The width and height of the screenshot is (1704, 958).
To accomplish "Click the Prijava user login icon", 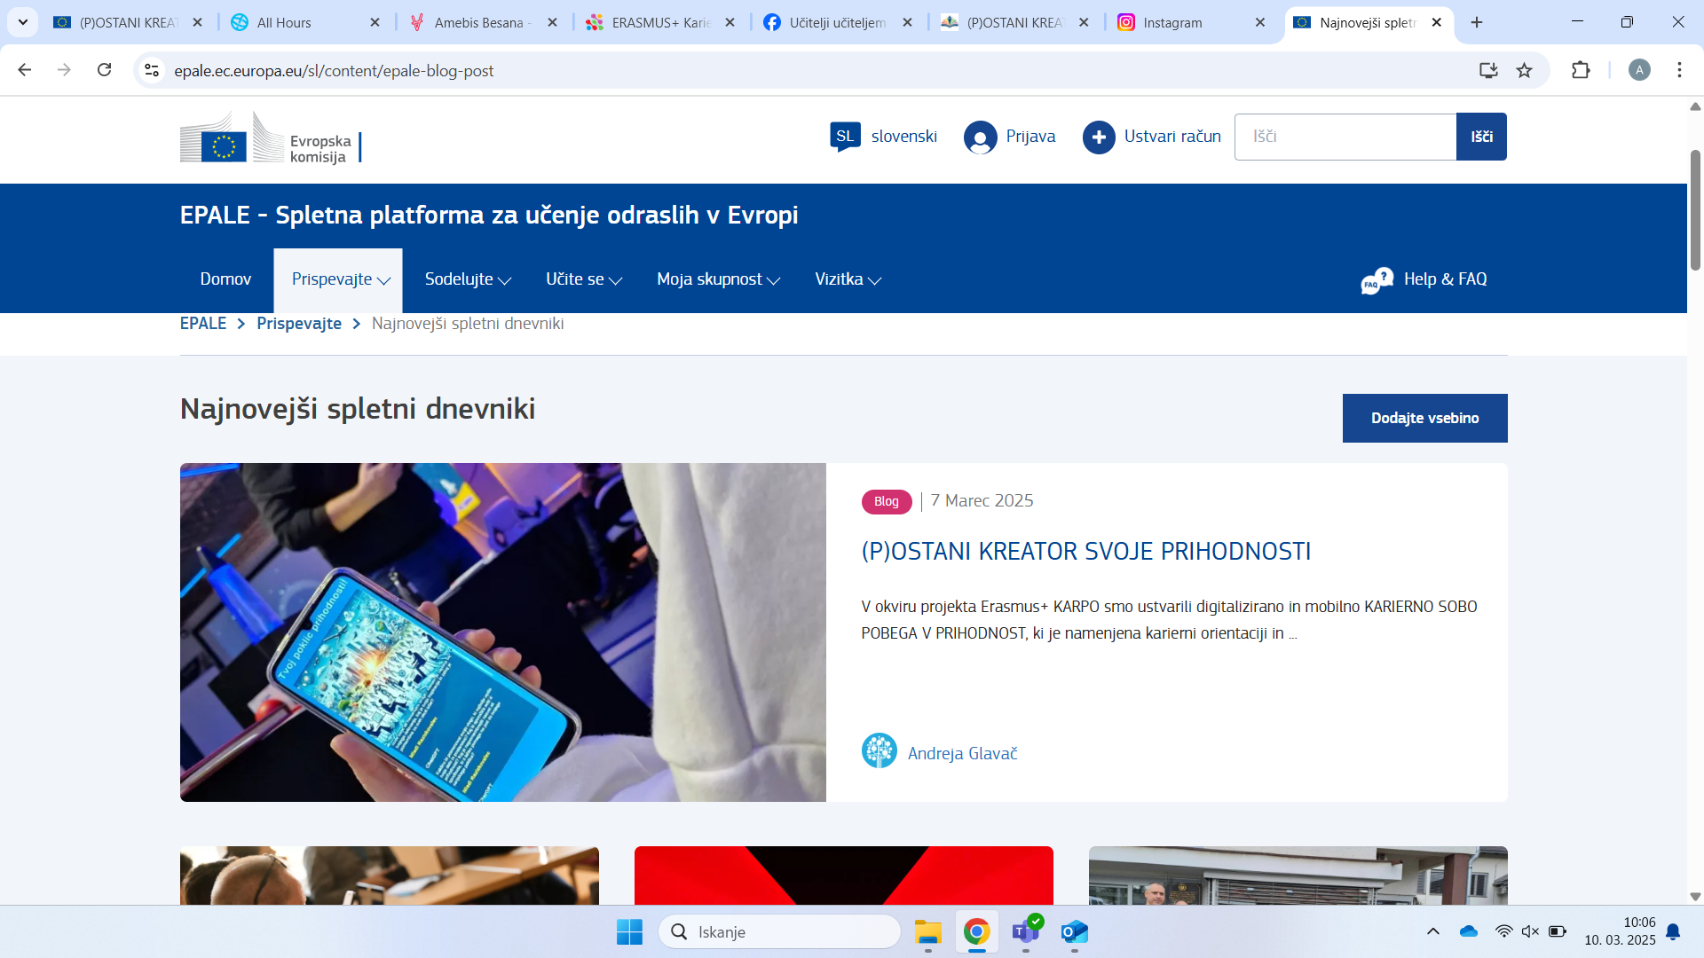I will click(980, 137).
